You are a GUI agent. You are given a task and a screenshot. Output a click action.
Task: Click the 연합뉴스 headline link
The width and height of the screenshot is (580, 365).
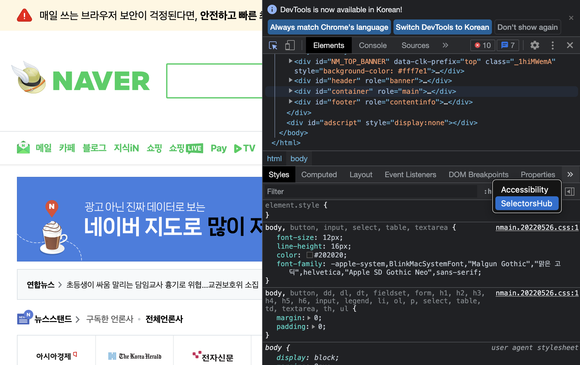(162, 285)
